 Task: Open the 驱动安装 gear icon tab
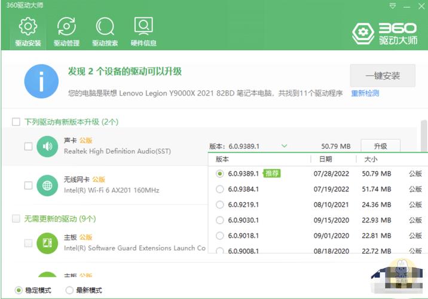27,32
